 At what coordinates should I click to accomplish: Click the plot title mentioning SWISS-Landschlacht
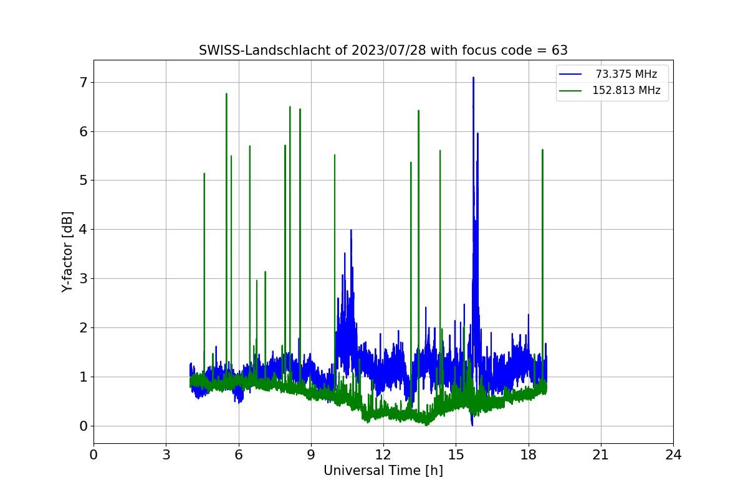pyautogui.click(x=383, y=50)
